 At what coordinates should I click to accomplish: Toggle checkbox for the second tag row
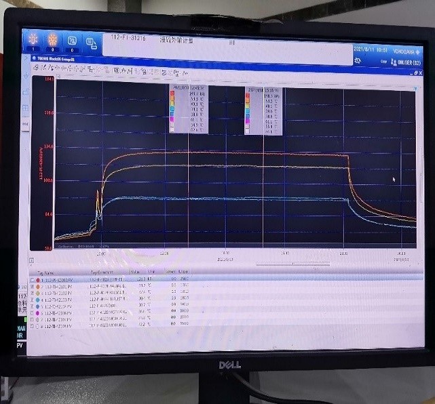(x=32, y=286)
